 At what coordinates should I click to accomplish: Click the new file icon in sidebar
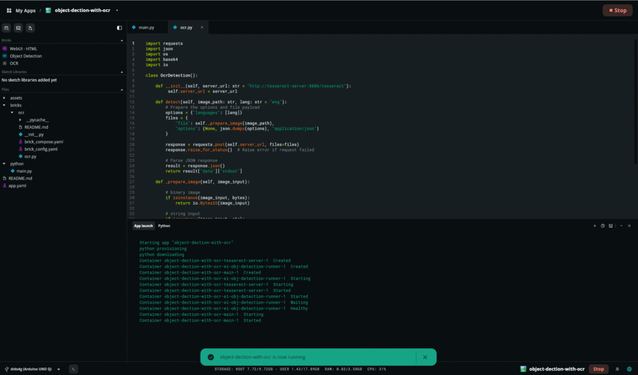tap(31, 28)
